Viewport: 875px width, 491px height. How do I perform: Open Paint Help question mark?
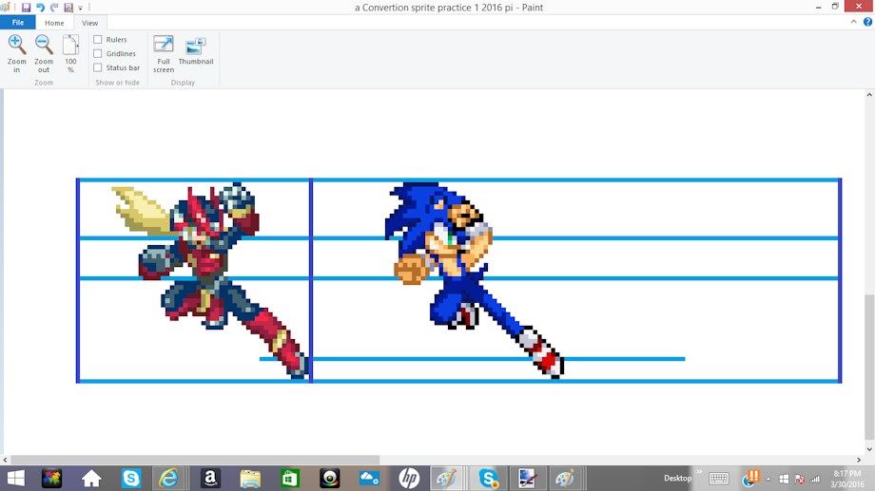tap(867, 22)
